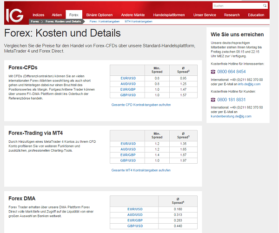Open EUR/GBP in the Forex DMA table
This screenshot has width=279, height=233.
coord(135,220)
